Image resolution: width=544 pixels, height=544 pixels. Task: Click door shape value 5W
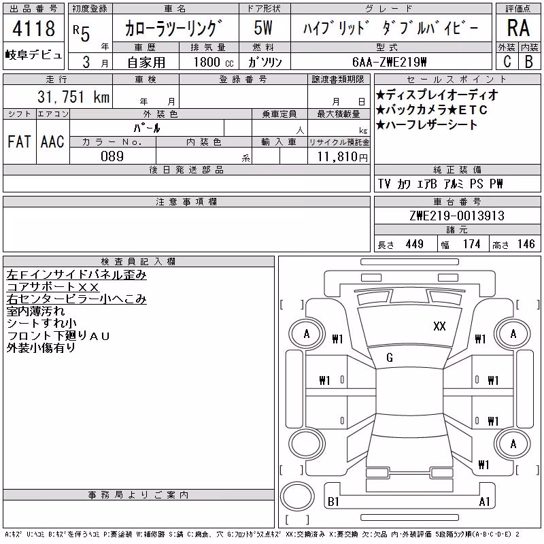point(263,28)
